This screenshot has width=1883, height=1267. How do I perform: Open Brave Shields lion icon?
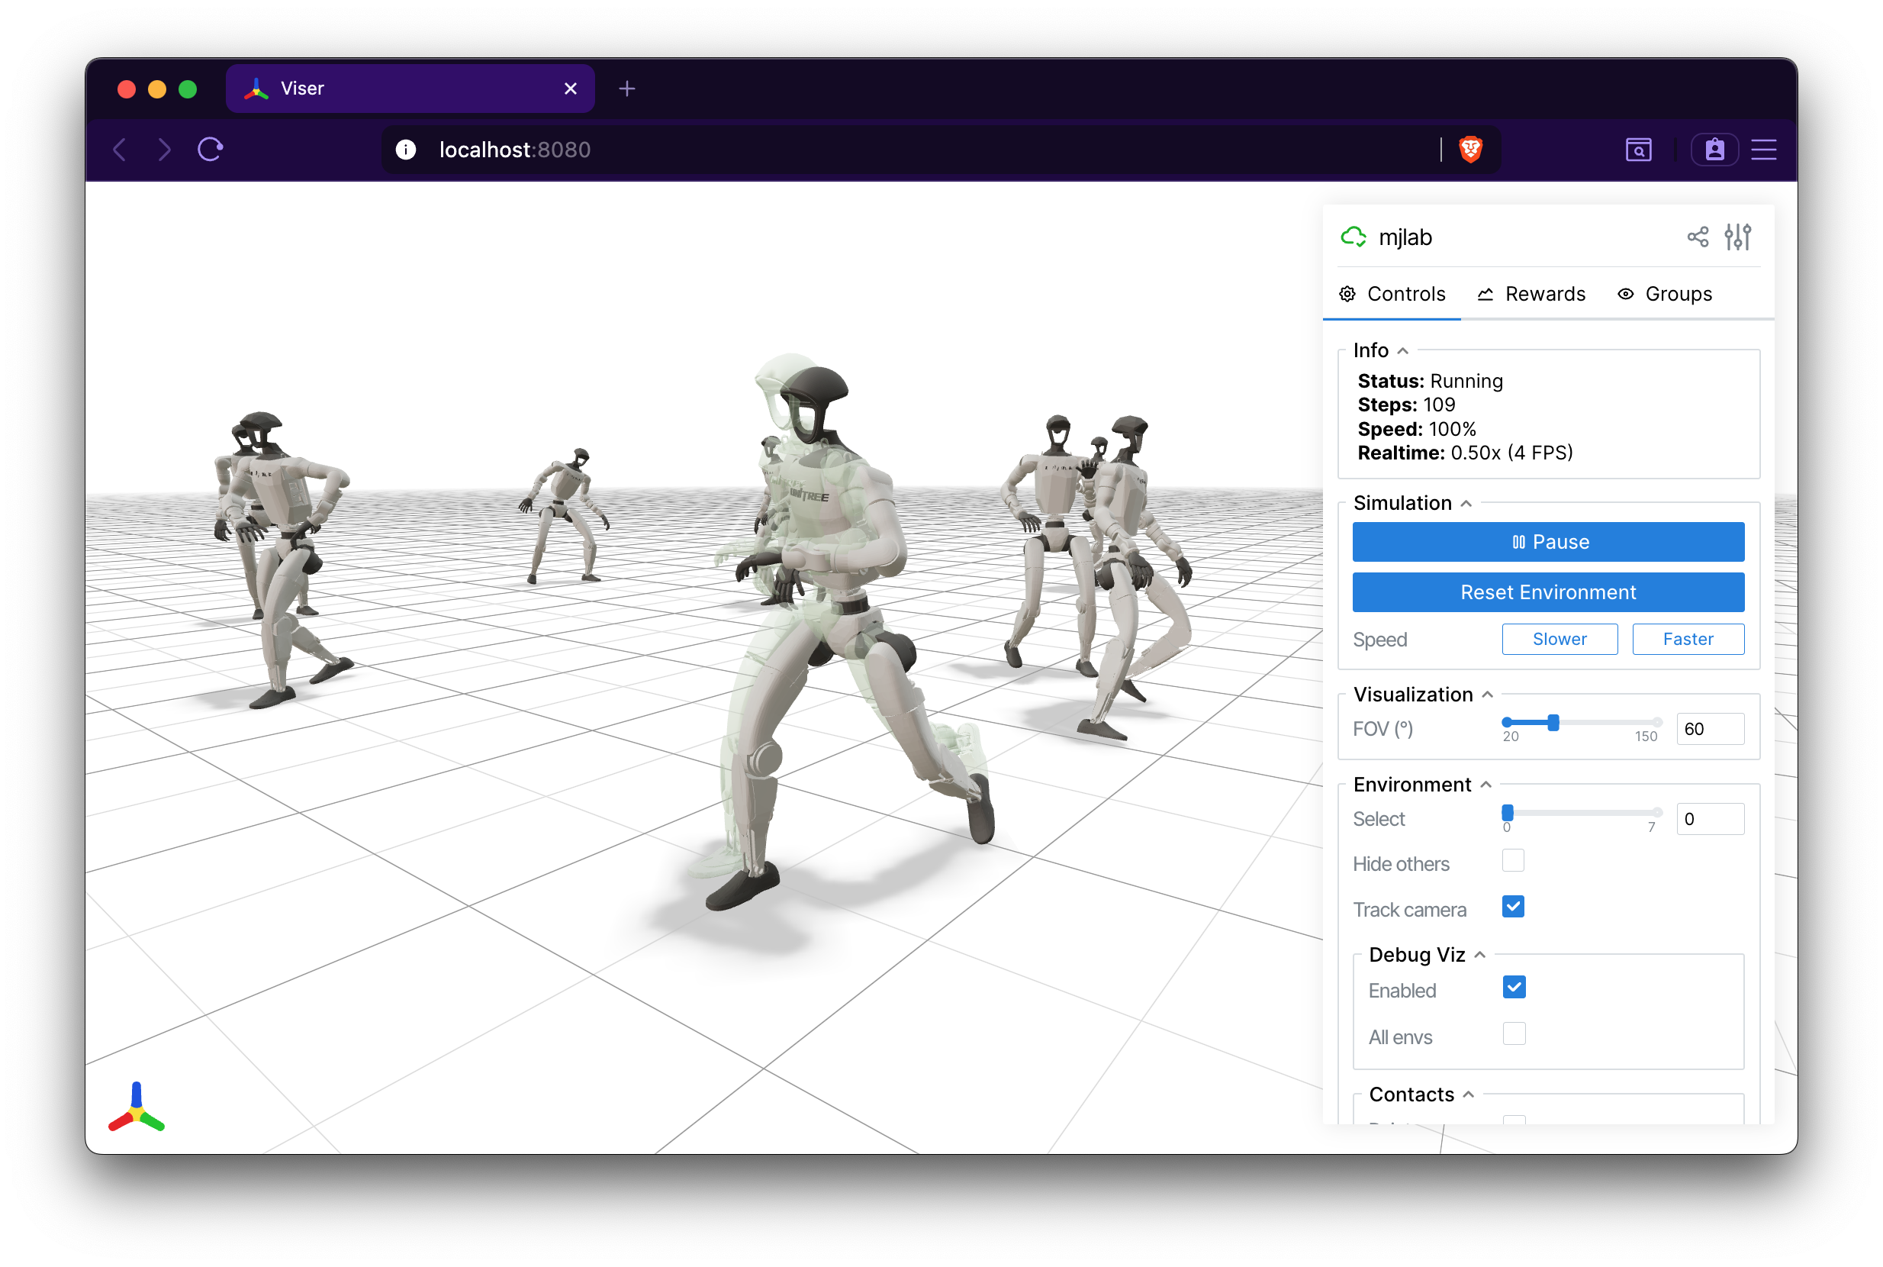[1470, 150]
